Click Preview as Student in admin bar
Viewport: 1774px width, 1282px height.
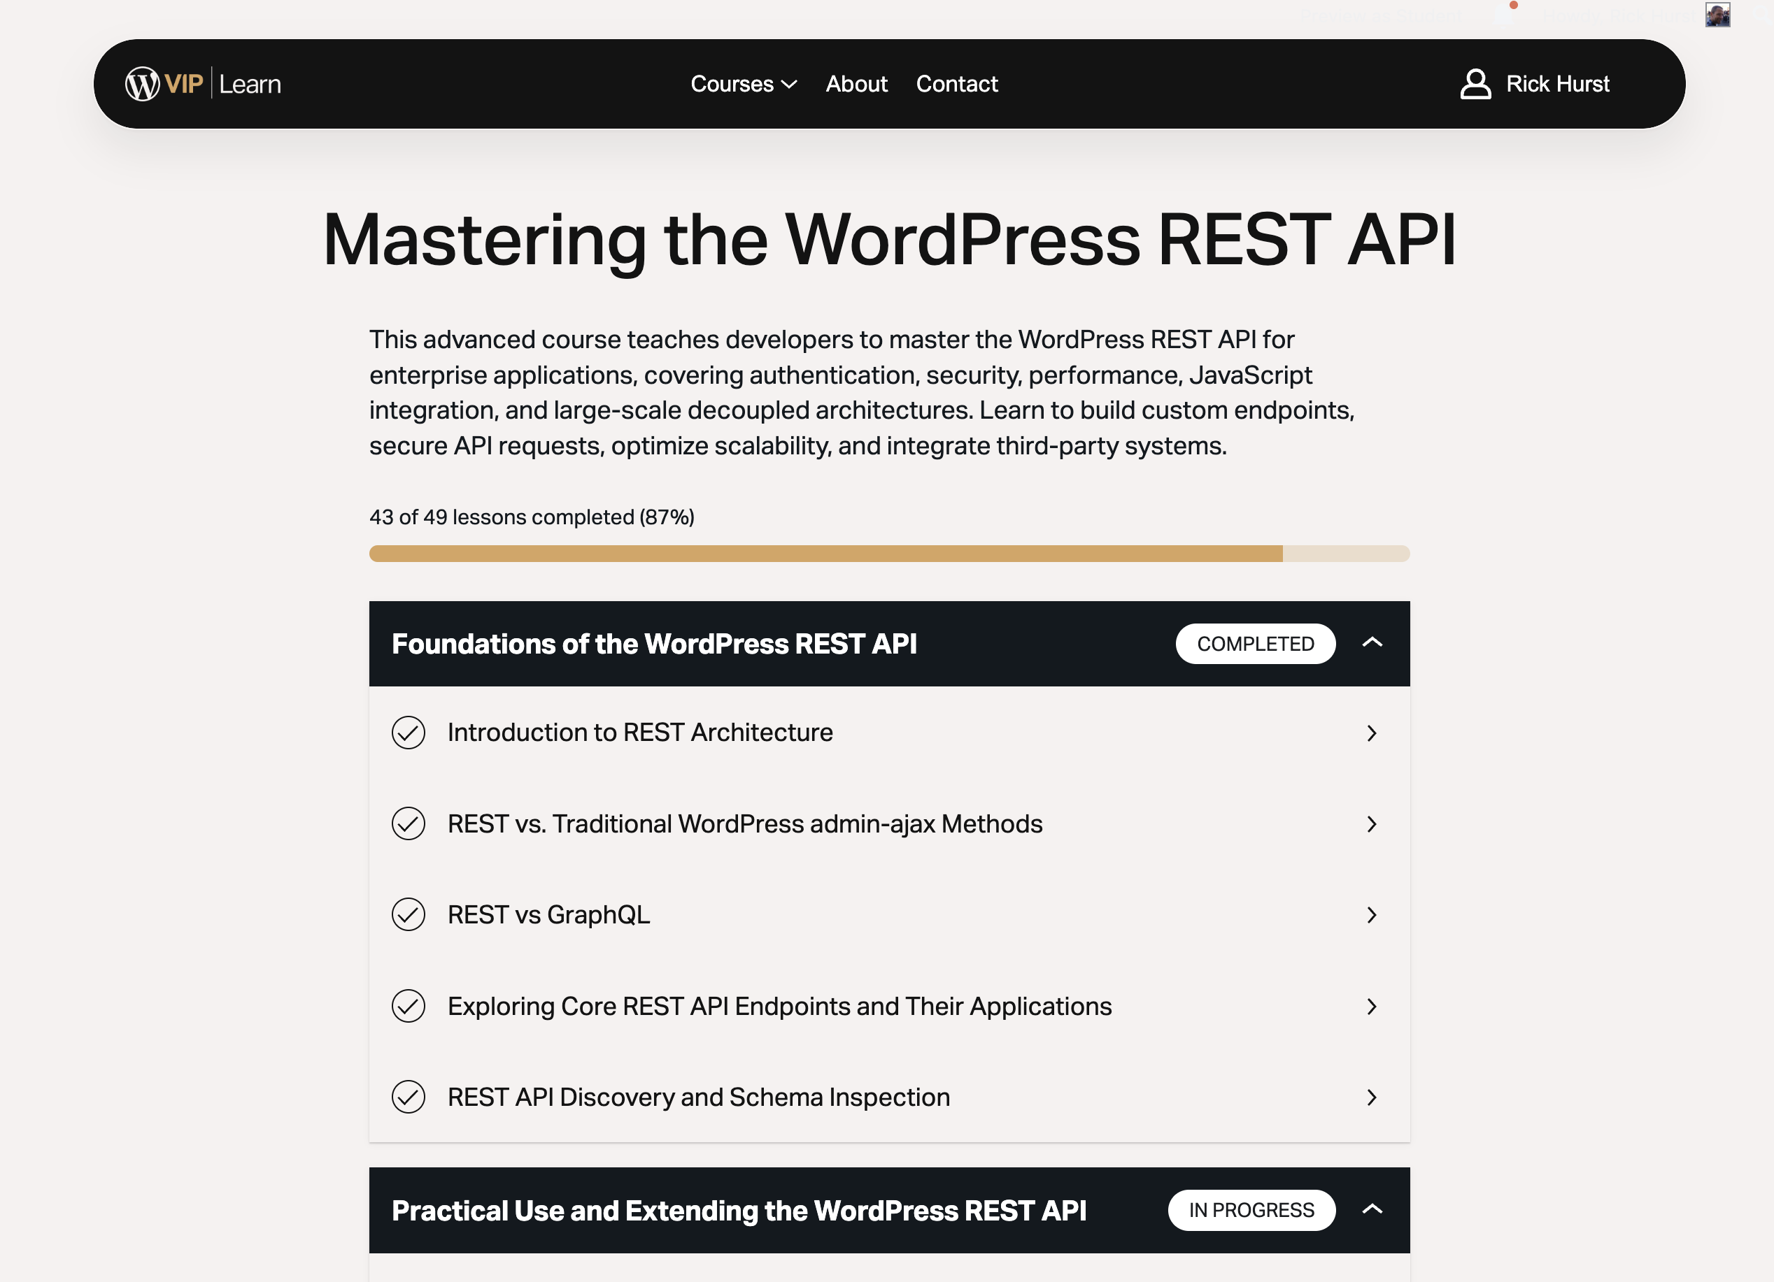coord(1382,15)
